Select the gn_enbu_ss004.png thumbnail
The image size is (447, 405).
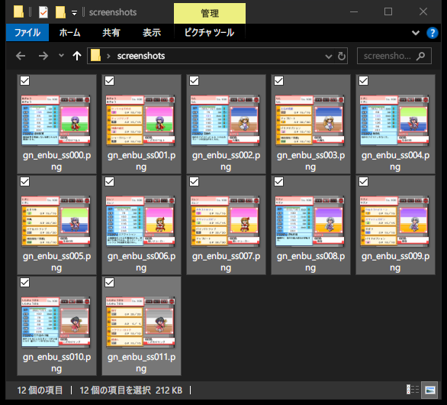click(x=394, y=120)
